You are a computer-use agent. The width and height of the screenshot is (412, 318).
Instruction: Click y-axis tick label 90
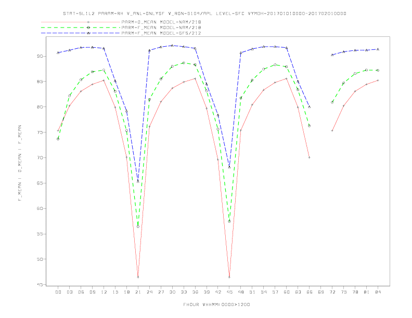click(x=40, y=56)
